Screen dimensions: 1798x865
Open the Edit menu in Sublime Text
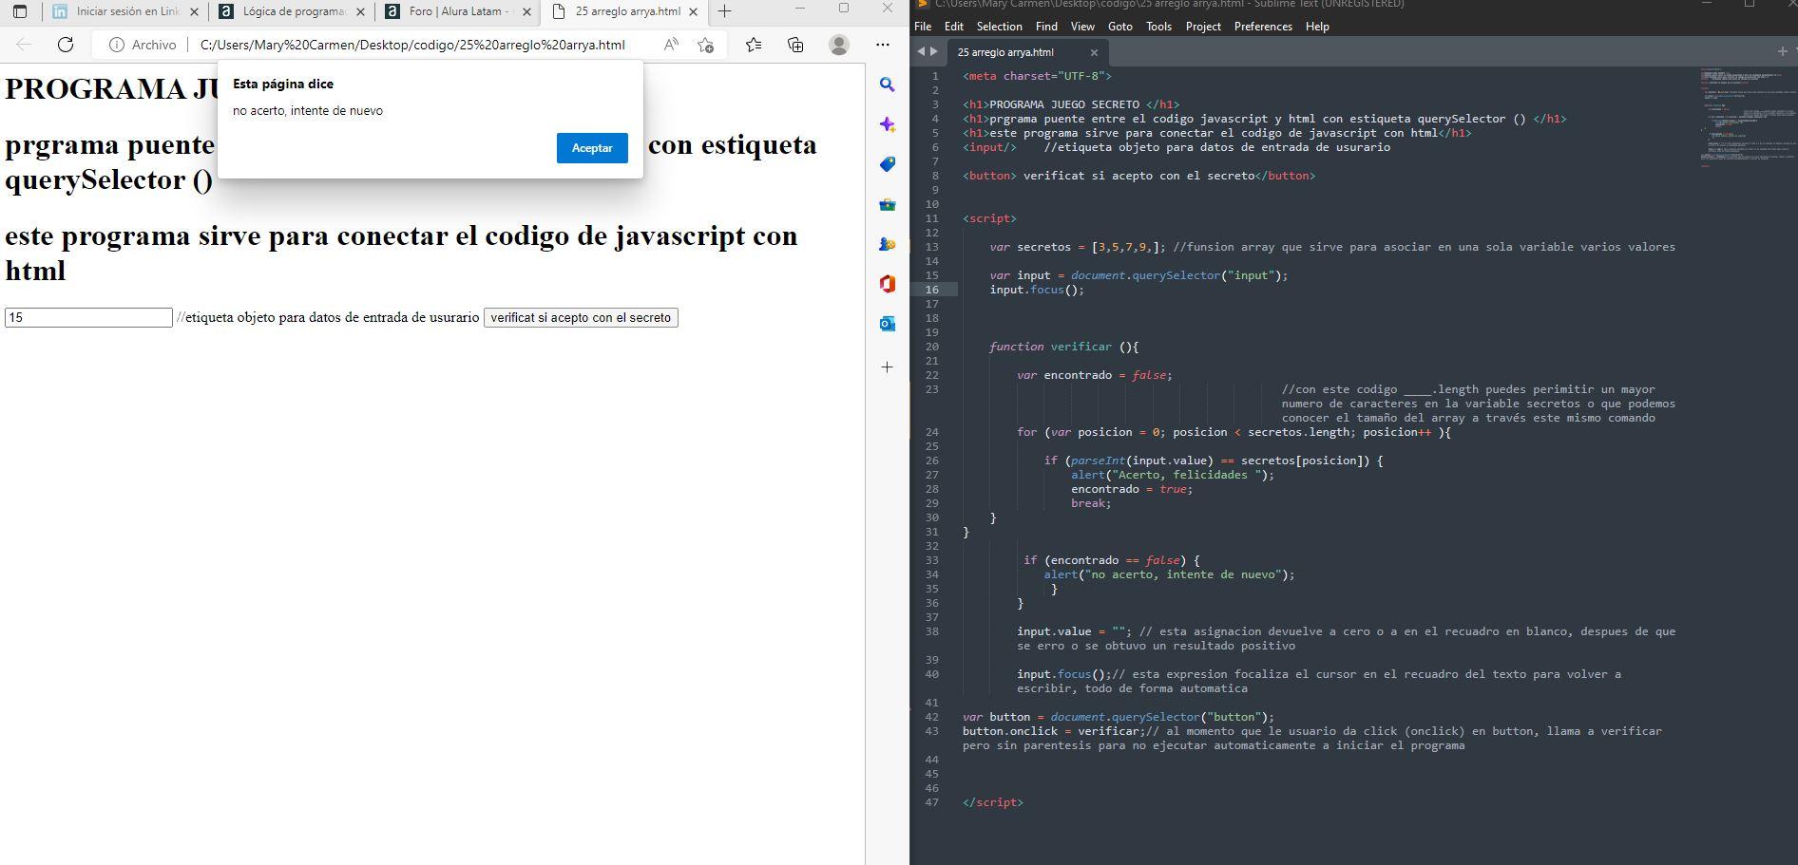(x=954, y=27)
